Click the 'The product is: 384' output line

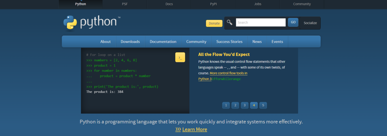pos(105,92)
